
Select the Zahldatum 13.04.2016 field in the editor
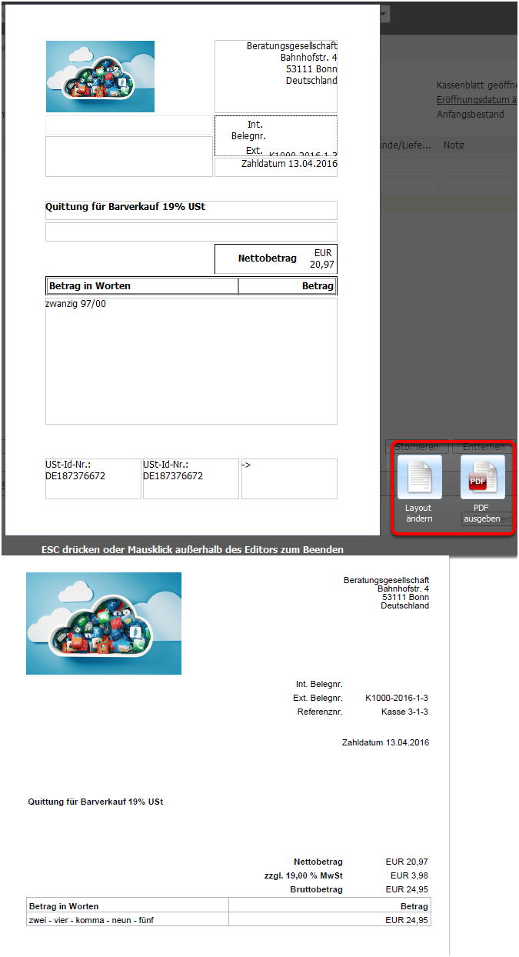(276, 167)
